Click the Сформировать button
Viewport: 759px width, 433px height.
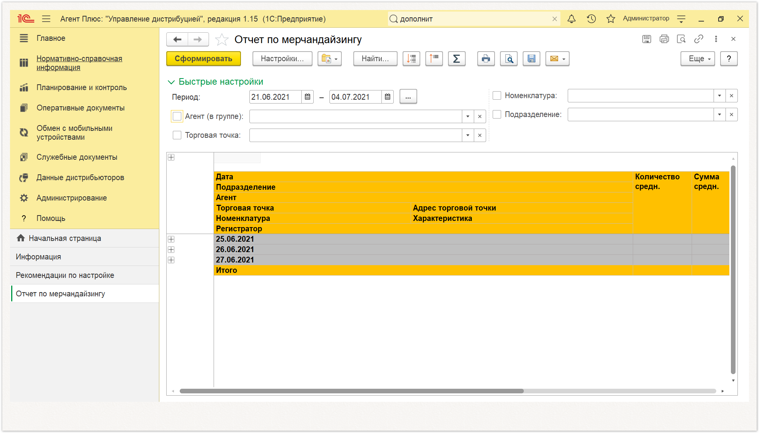(x=204, y=59)
